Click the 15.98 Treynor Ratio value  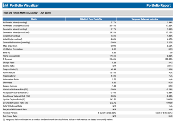170,69
